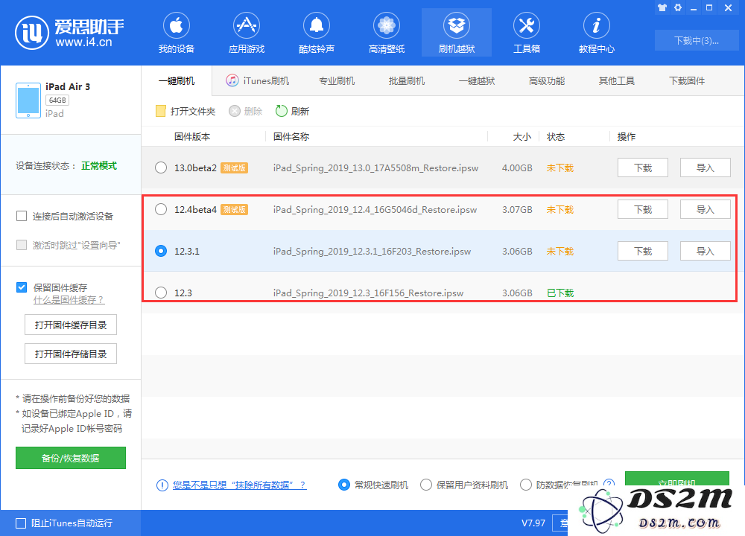Viewport: 745px width, 536px height.
Task: Switch to iTunes刷机 tab
Action: pos(258,80)
